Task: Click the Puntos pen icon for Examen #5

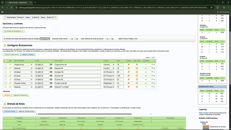Action: point(128,79)
